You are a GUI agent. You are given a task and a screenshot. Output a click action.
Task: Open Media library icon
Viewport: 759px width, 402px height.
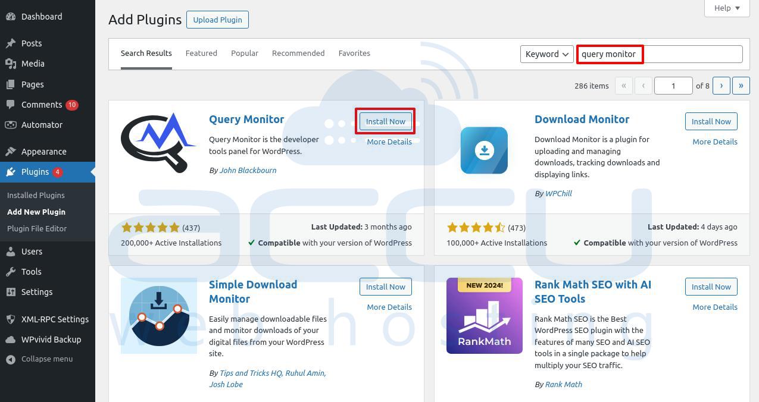point(11,64)
